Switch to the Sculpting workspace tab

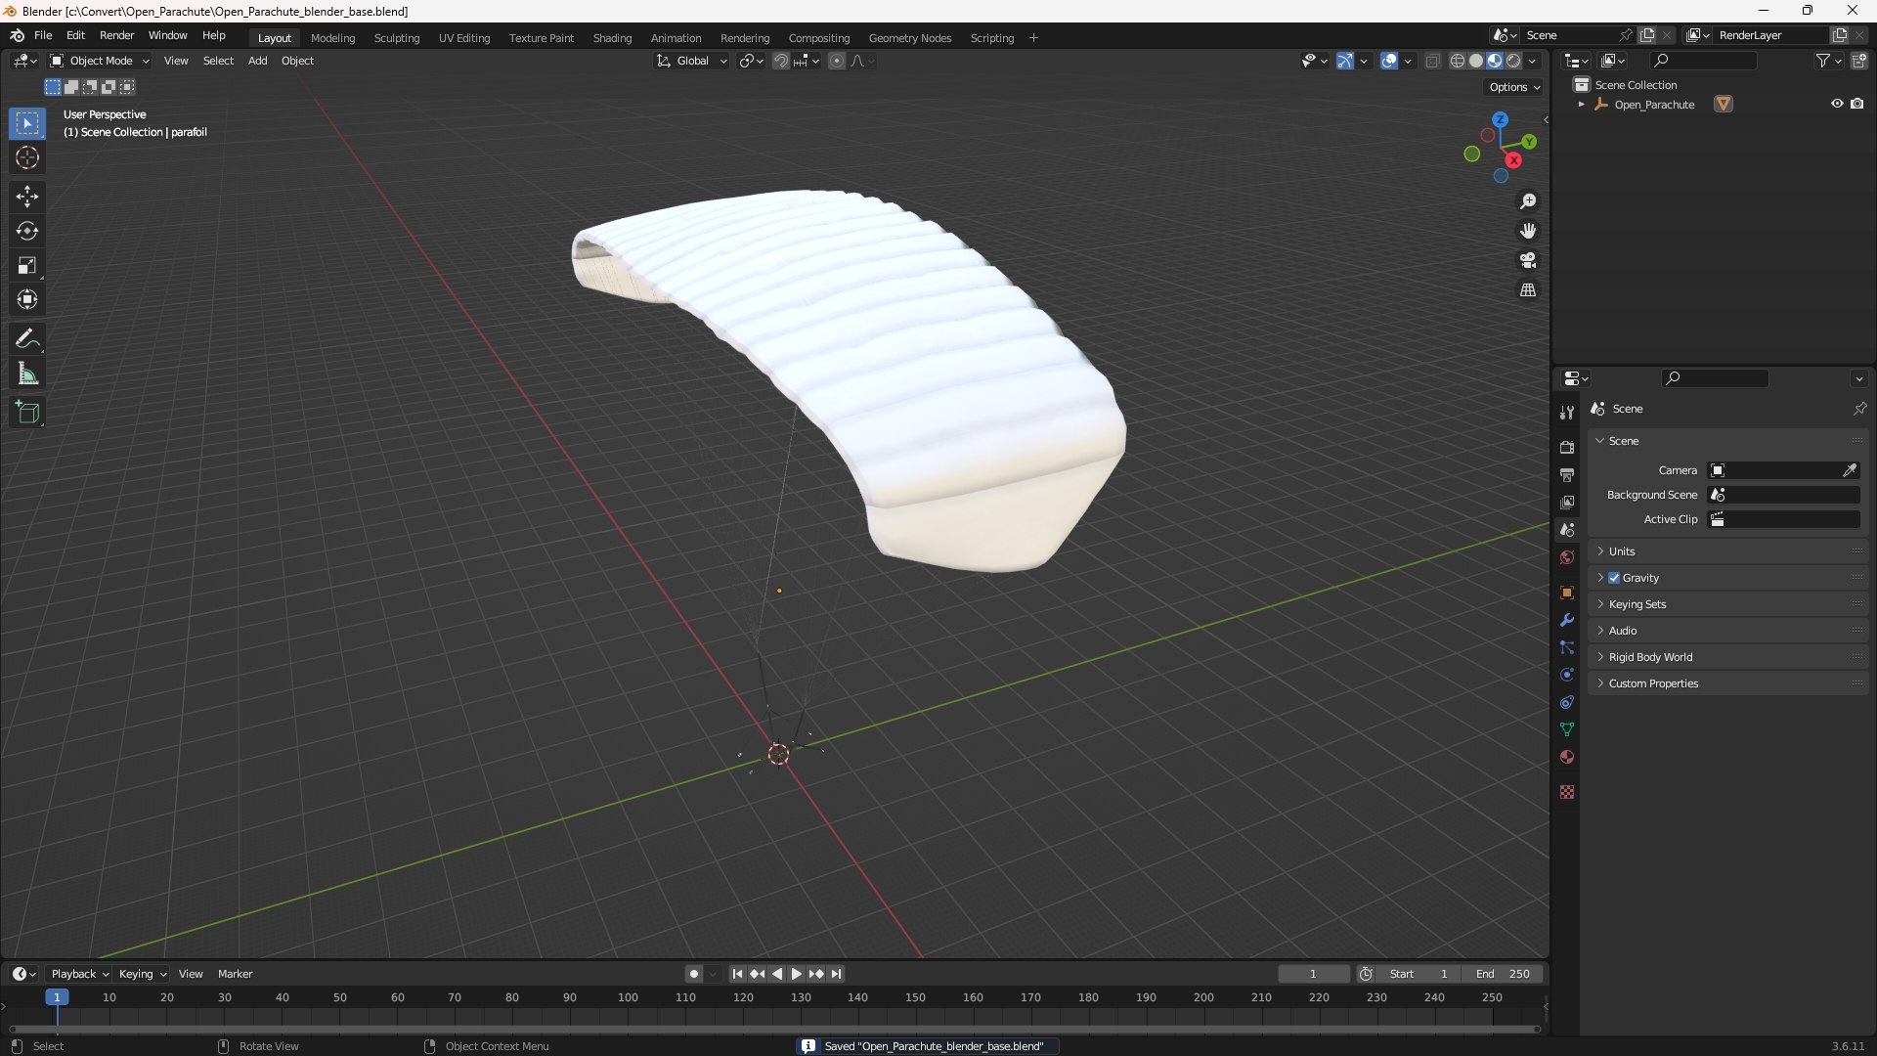397,38
